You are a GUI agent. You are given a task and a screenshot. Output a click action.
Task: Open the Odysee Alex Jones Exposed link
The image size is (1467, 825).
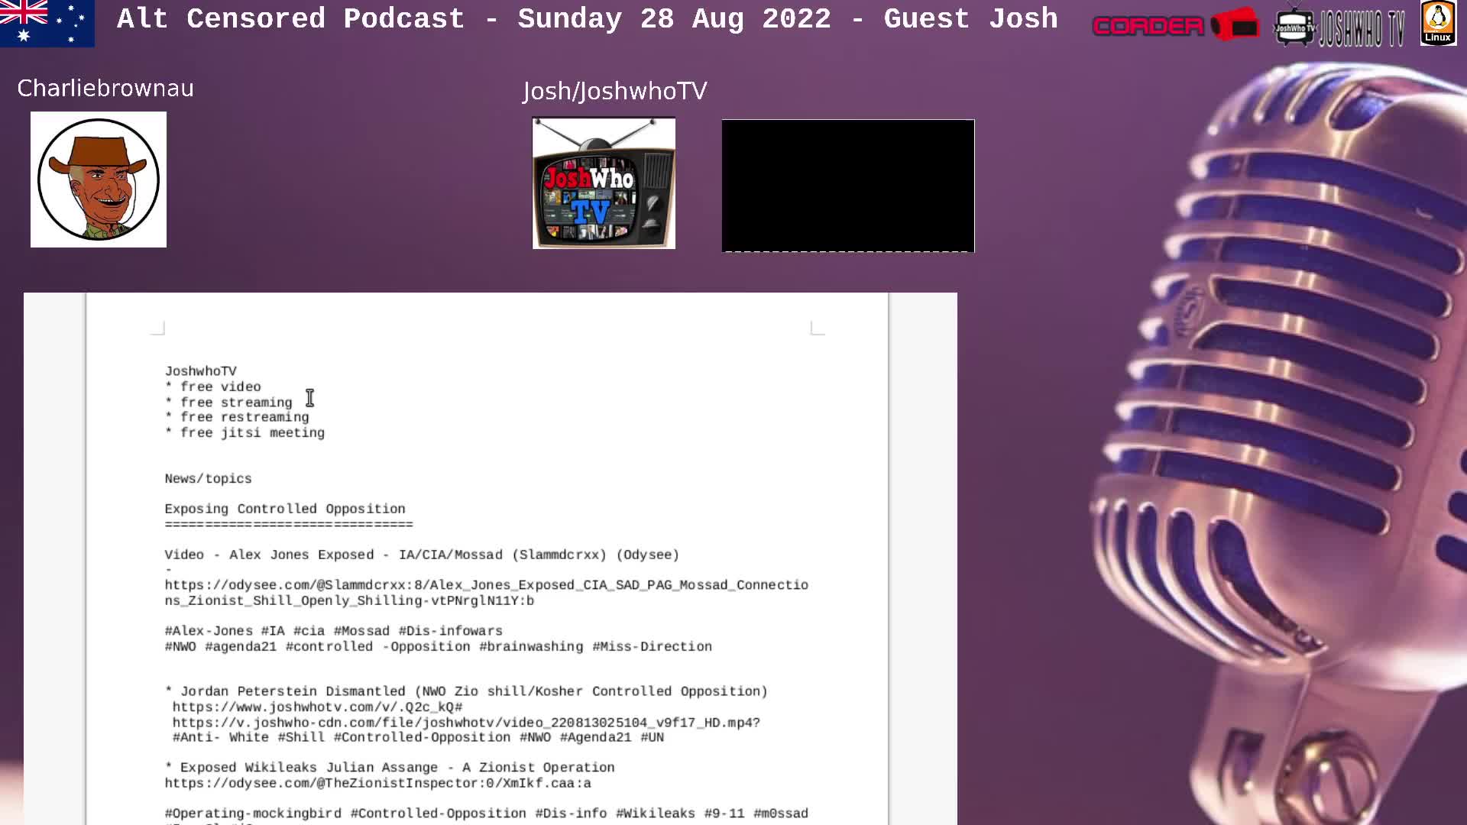[x=486, y=593]
